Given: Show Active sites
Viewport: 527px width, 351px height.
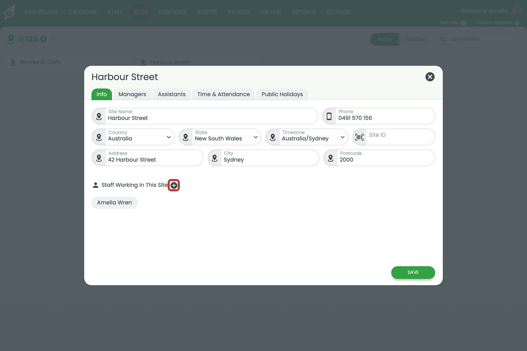Looking at the screenshot, I should coord(384,39).
